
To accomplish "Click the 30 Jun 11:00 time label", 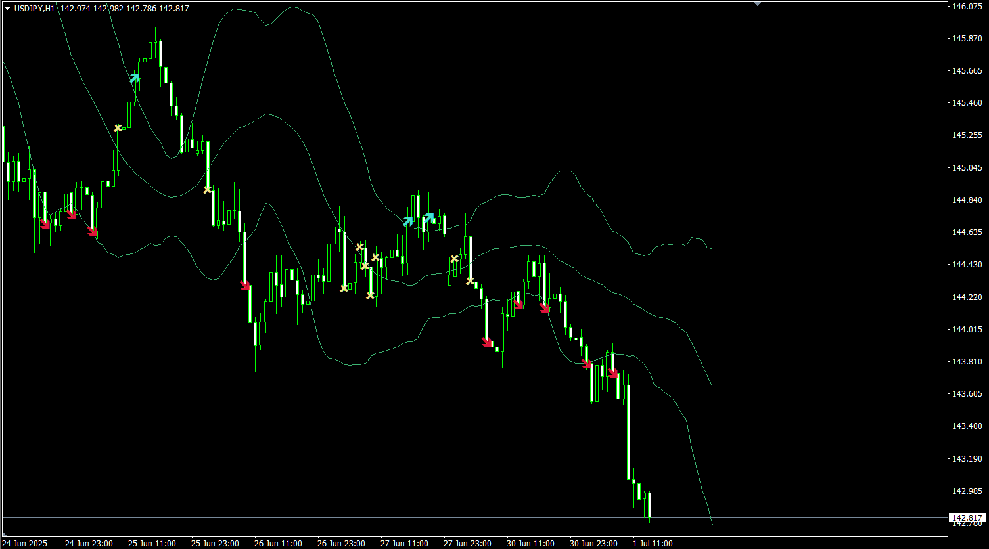I will pyautogui.click(x=530, y=544).
